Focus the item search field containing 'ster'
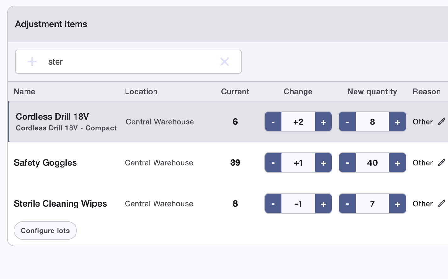This screenshot has height=279, width=448. point(128,62)
